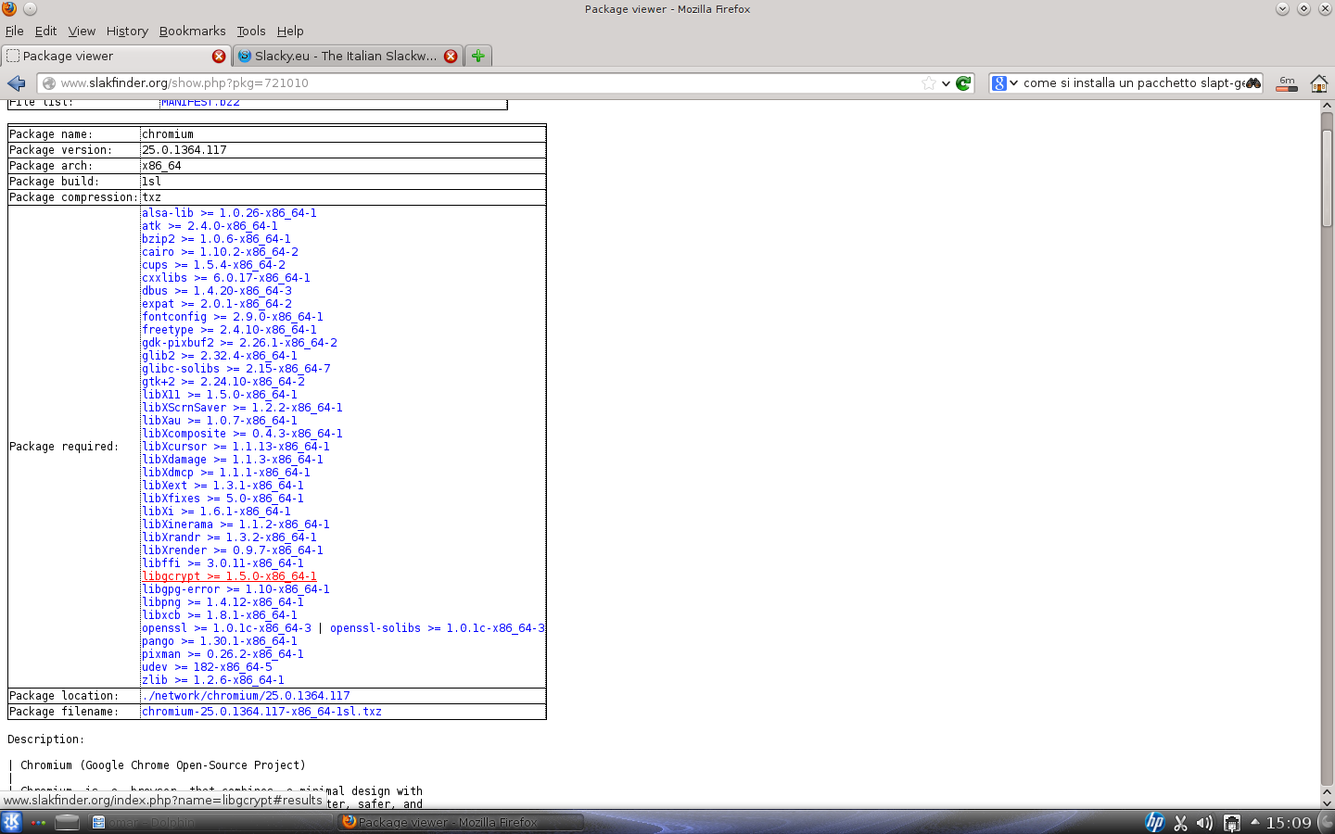Close the Slacky.eu tab

click(451, 56)
